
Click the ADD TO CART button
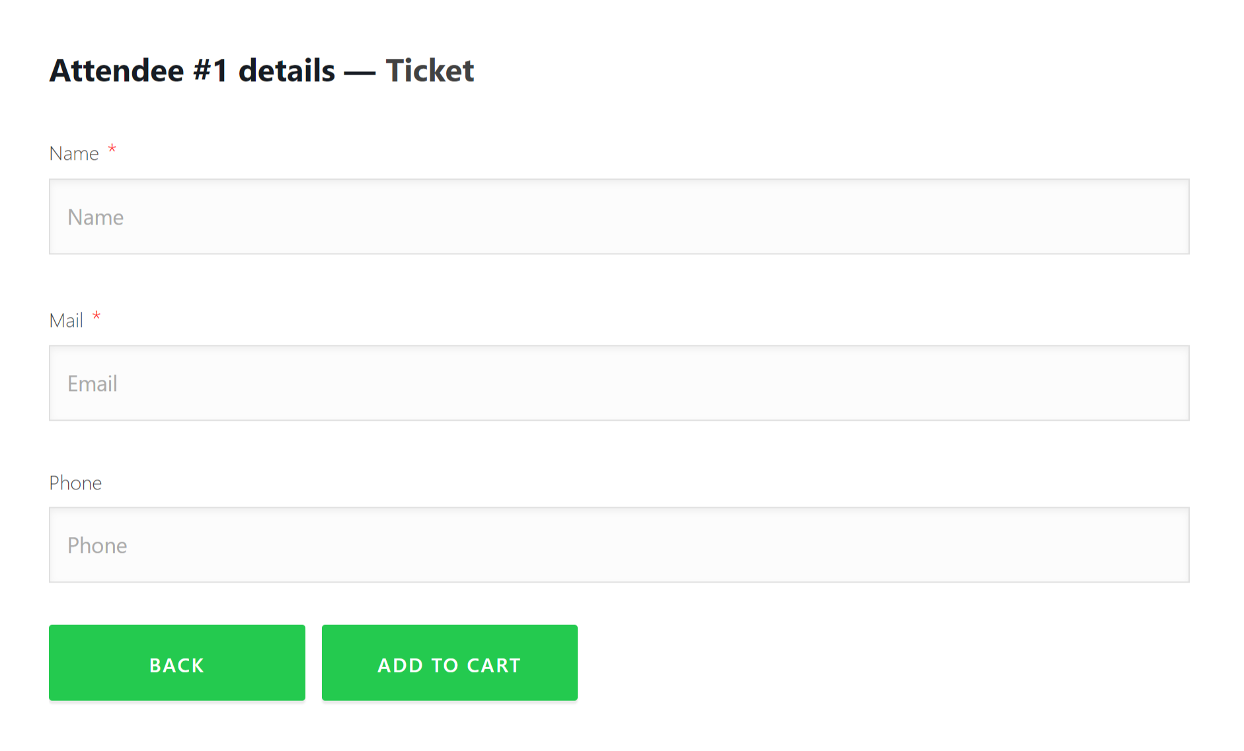click(x=449, y=662)
